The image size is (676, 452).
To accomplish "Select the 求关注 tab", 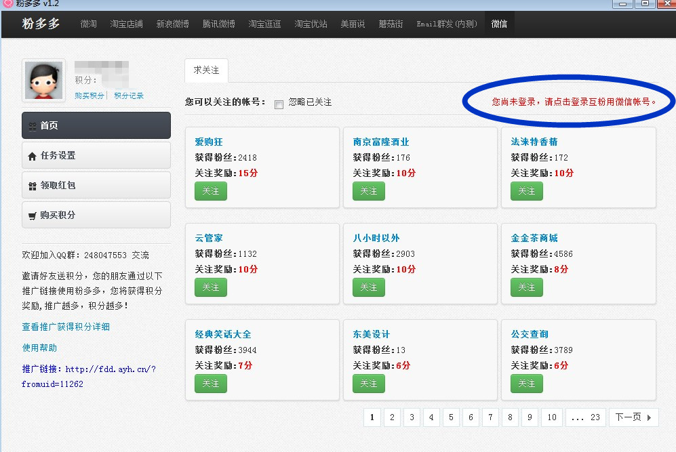I will coord(206,70).
